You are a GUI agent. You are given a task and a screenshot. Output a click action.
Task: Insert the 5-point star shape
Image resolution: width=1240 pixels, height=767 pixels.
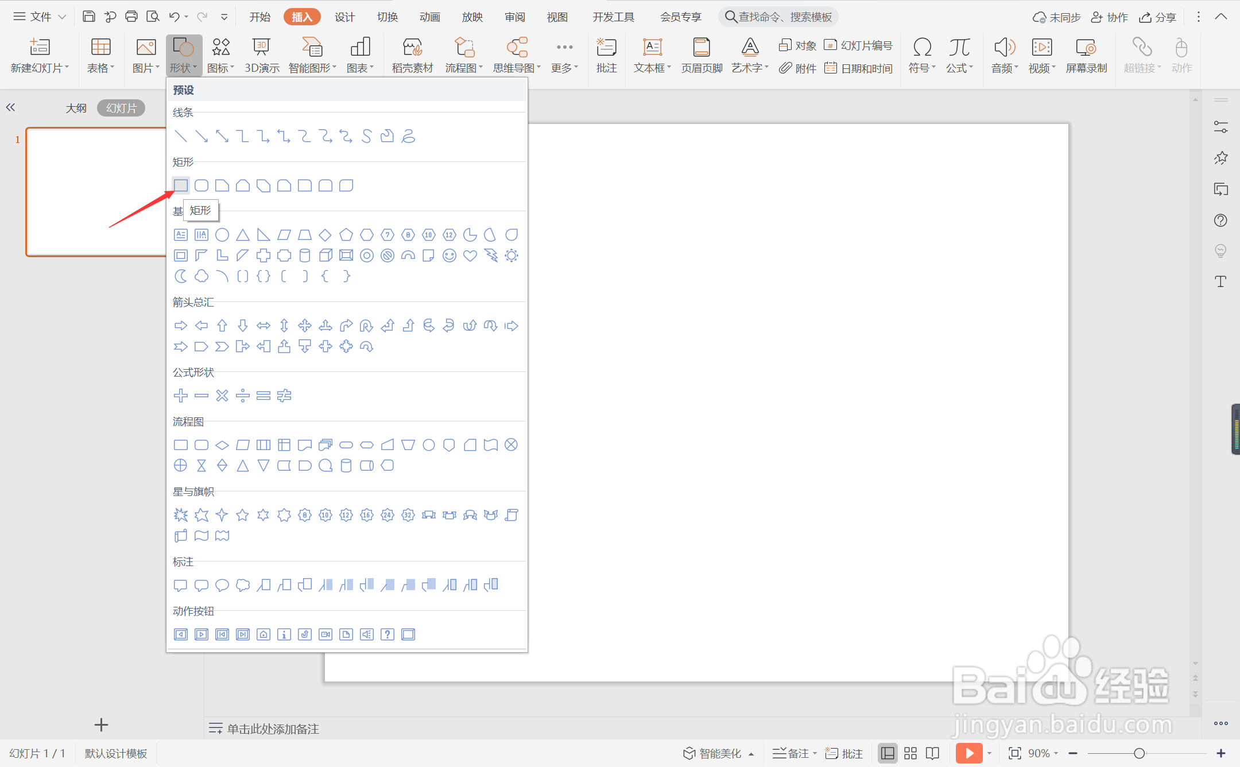point(242,515)
